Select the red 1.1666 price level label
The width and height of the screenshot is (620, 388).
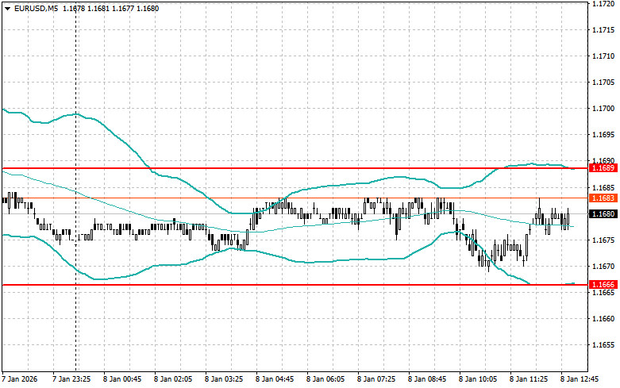(603, 285)
